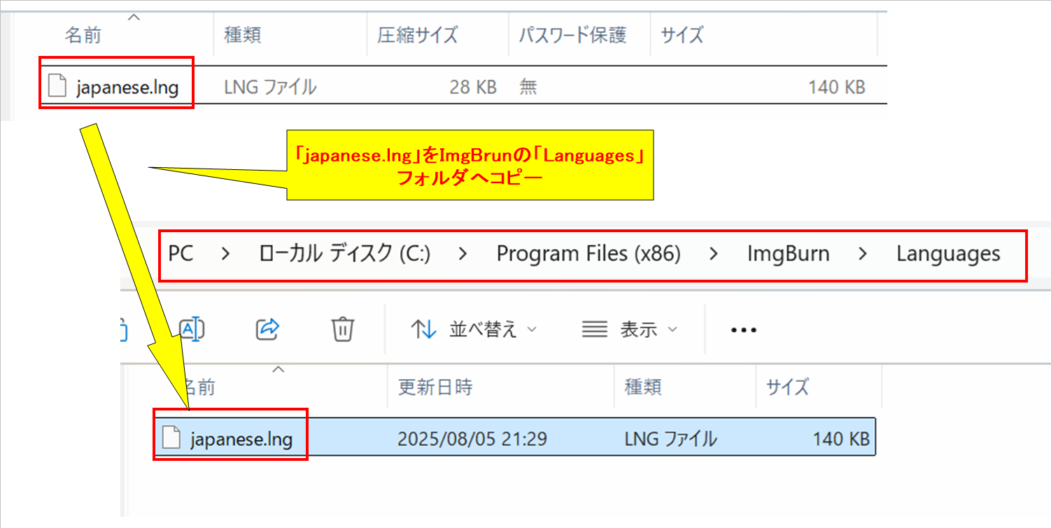This screenshot has width=1051, height=528.
Task: Open the chevron next to PC in breadcrumb
Action: pyautogui.click(x=226, y=254)
